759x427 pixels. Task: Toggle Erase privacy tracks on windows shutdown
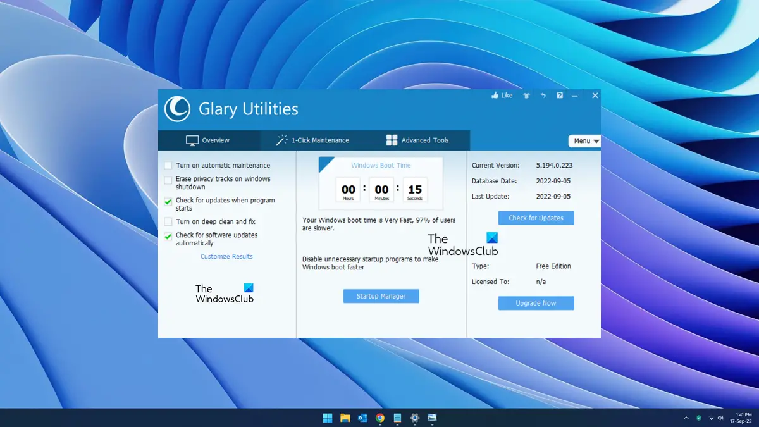coord(168,180)
